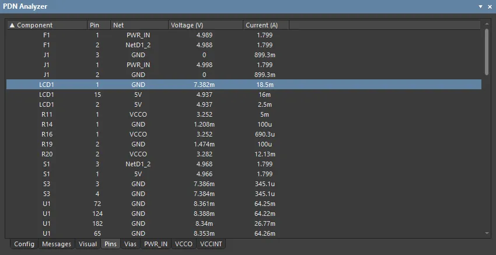Sort by the Net column header
This screenshot has height=255, width=496.
click(139, 25)
